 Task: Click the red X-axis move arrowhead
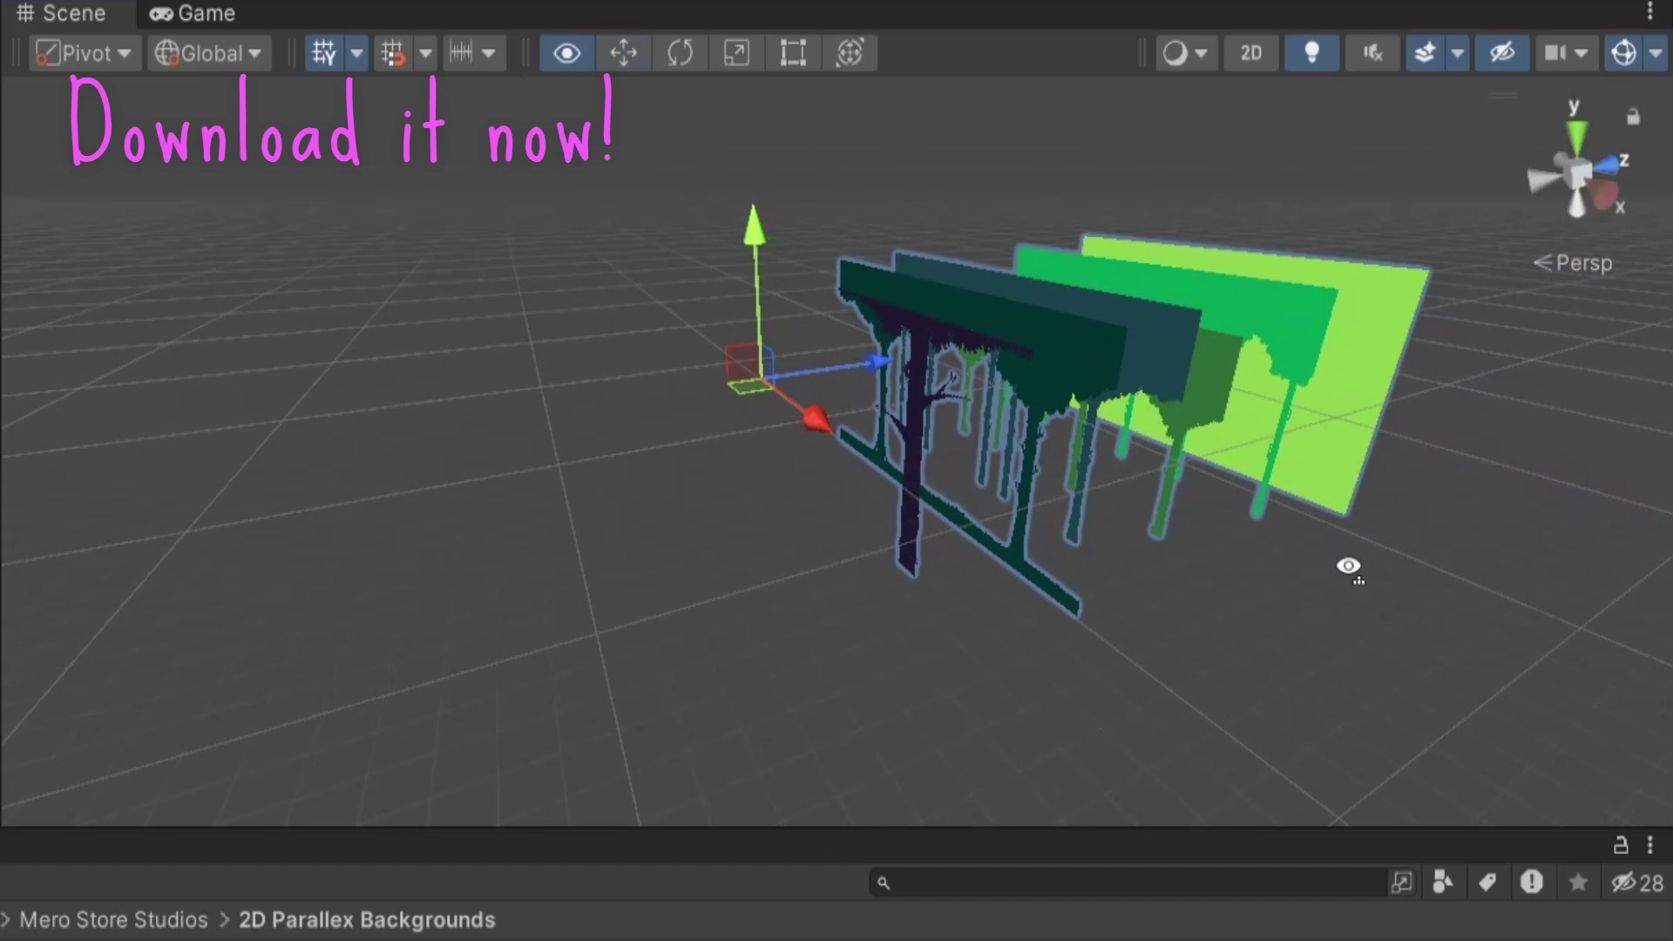pyautogui.click(x=816, y=419)
